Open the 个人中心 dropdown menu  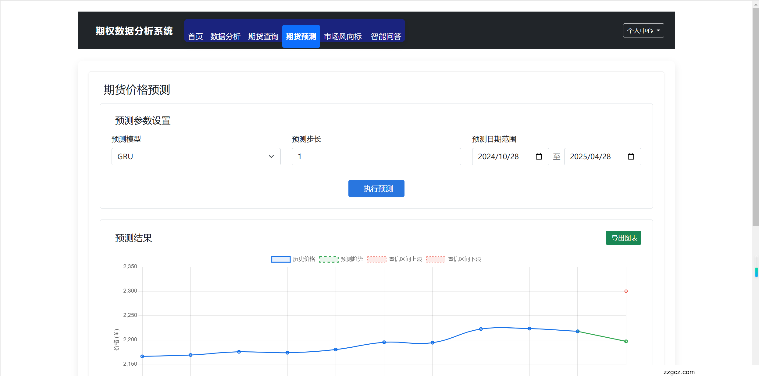coord(643,30)
